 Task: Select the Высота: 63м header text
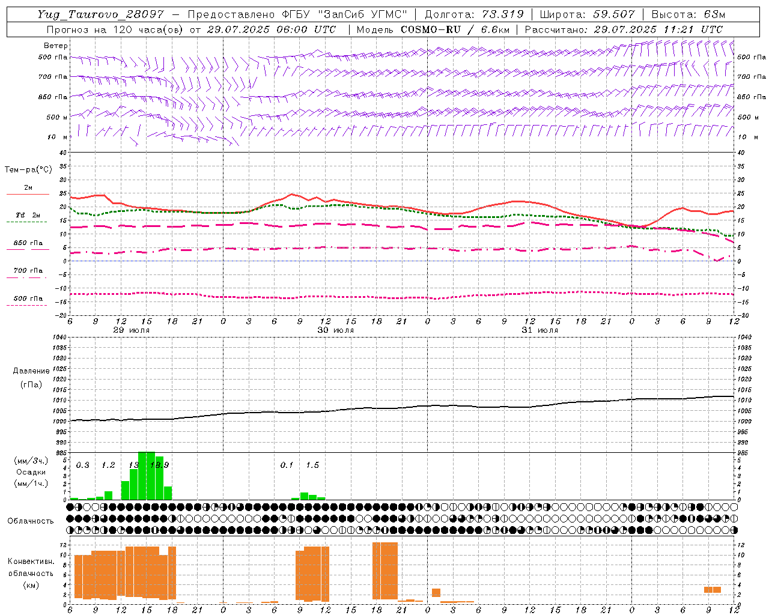click(688, 14)
